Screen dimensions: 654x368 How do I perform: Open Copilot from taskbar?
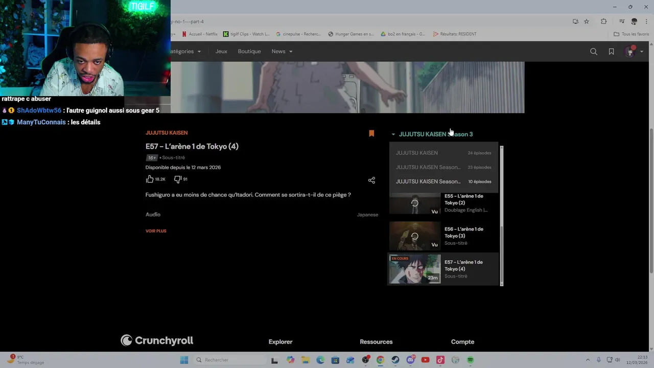click(290, 360)
